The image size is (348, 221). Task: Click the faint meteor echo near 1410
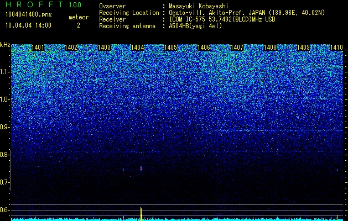[x=337, y=170]
